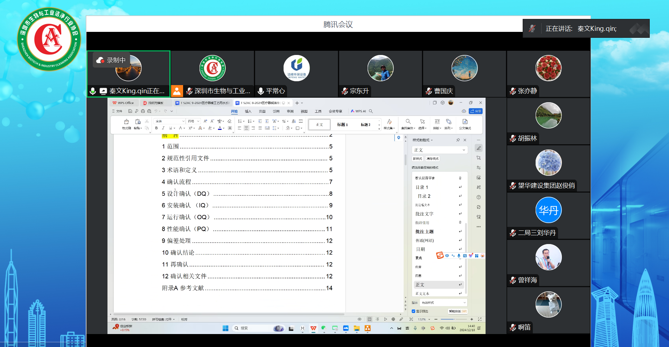Click the 新样式 new style button
Screen dimensions: 669x347
tap(418, 159)
